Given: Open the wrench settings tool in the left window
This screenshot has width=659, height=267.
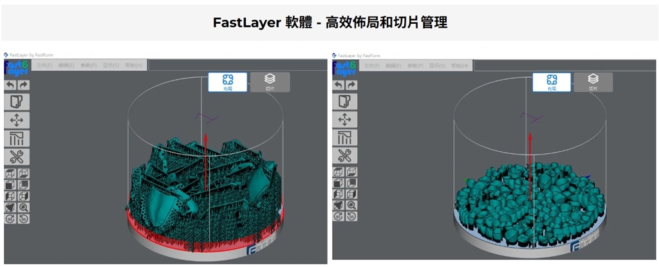Looking at the screenshot, I should tap(17, 156).
